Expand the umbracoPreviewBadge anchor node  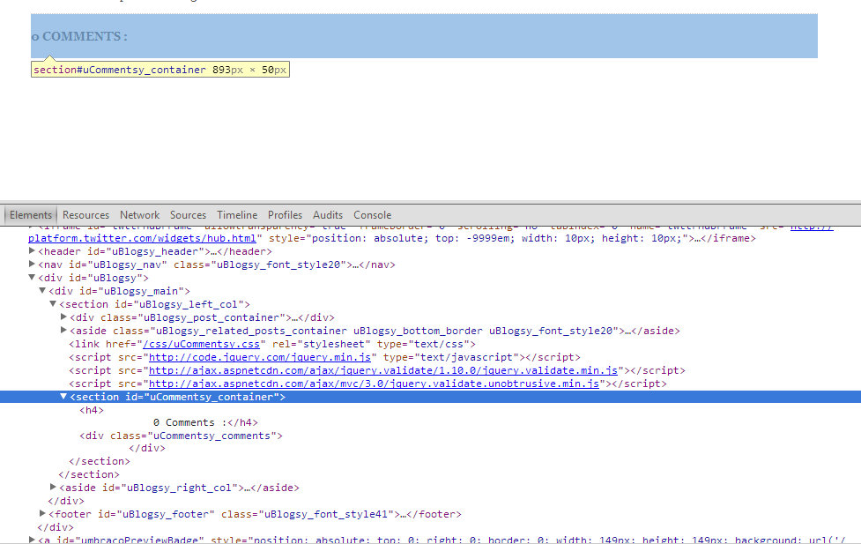(32, 540)
